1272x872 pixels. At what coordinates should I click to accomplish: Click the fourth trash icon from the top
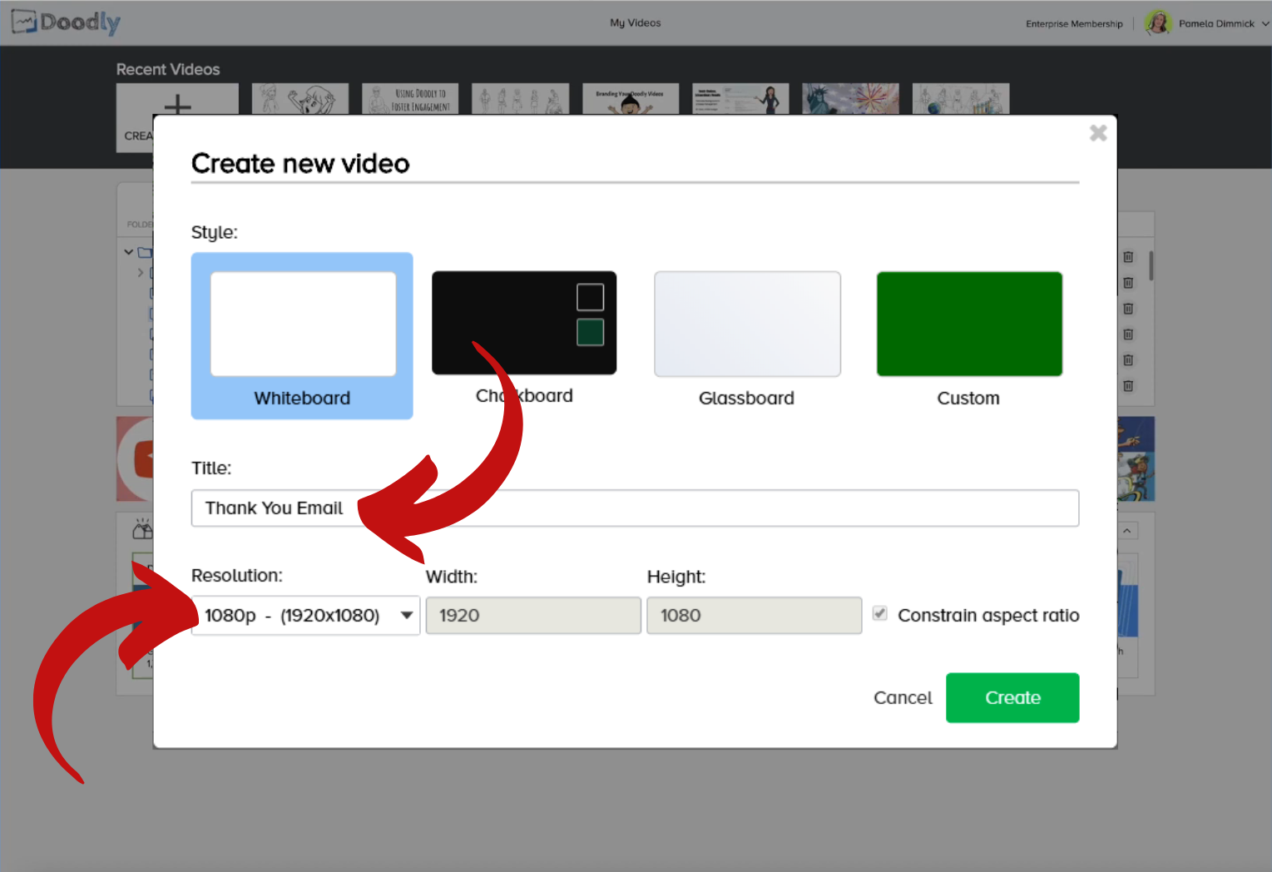click(1128, 334)
